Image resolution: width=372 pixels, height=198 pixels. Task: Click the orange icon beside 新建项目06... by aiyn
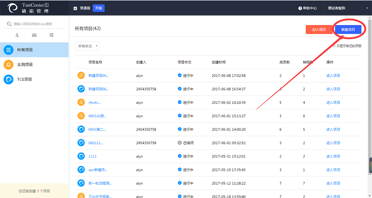click(x=81, y=75)
